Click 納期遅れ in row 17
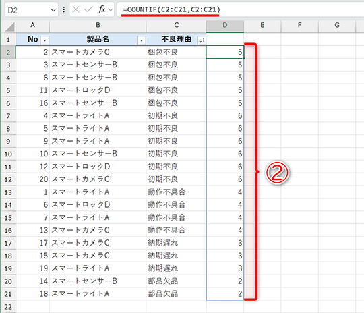Image resolution: width=364 pixels, height=313 pixels. click(x=163, y=243)
